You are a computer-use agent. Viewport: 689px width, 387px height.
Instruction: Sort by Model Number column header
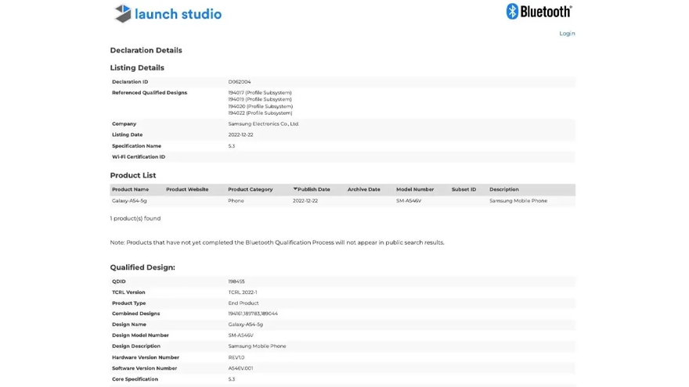tap(414, 189)
